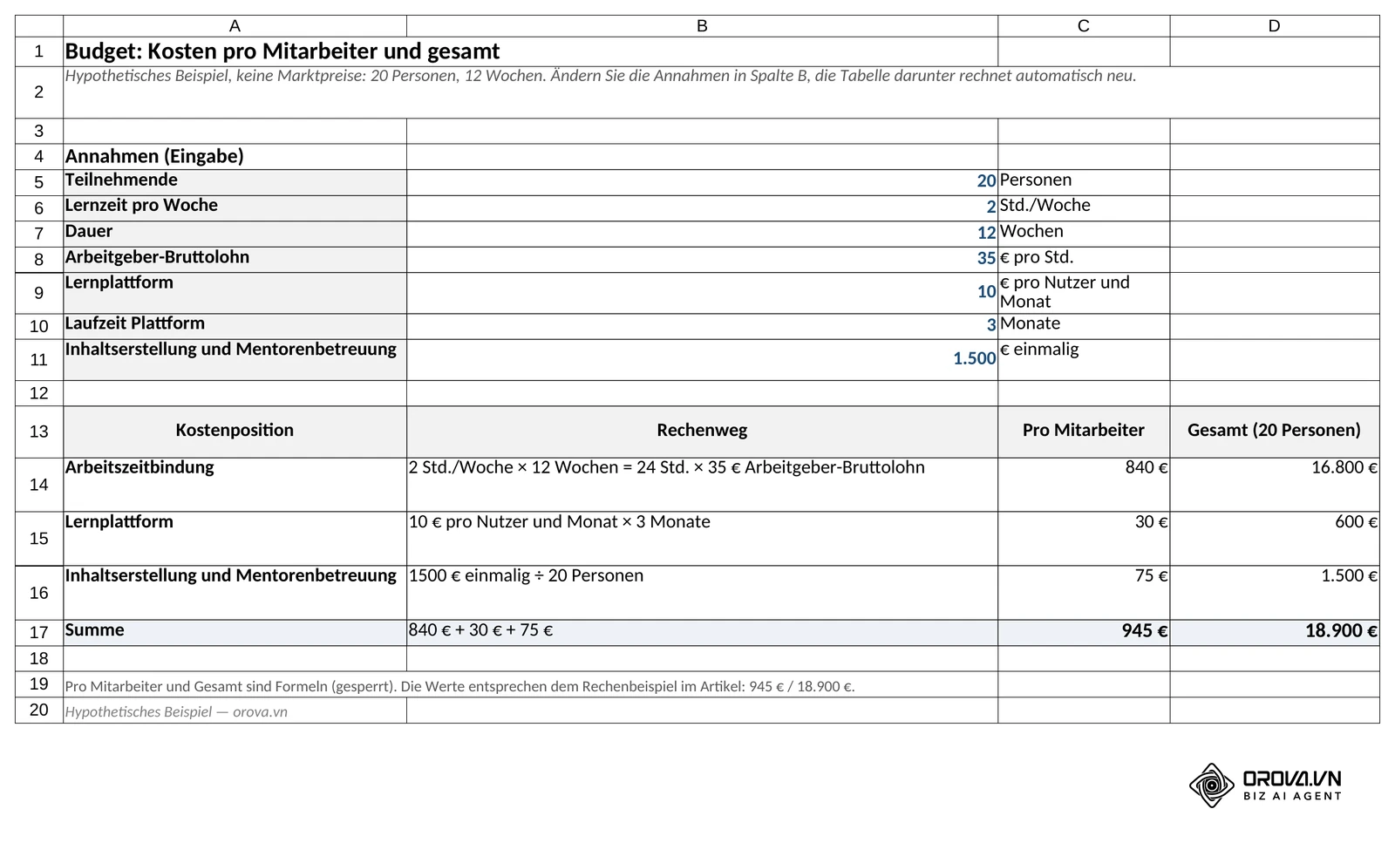The width and height of the screenshot is (1395, 843).
Task: Click the blue input value 1.500 in row 11
Action: click(974, 358)
